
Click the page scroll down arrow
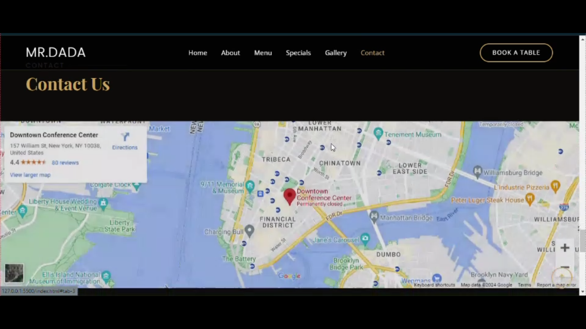click(582, 292)
